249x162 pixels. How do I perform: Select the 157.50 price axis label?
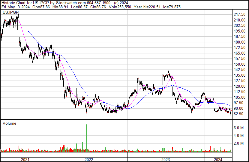239,58
